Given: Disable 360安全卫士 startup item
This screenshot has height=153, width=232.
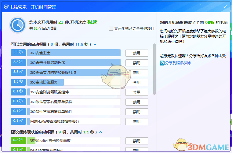Looking at the screenshot, I should pos(137,53).
